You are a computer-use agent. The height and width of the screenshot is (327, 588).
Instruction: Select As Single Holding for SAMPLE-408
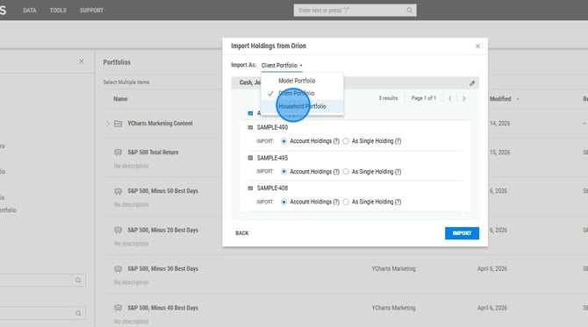[346, 202]
